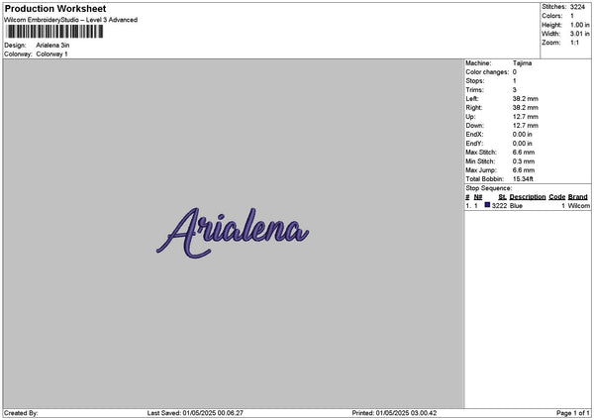This screenshot has width=594, height=420.
Task: Click the Wilcom EmbroideryStudio Level 3 Advanced text
Action: click(71, 20)
